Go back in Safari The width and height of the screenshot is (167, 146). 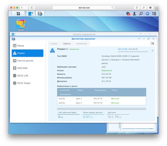coord(22,8)
